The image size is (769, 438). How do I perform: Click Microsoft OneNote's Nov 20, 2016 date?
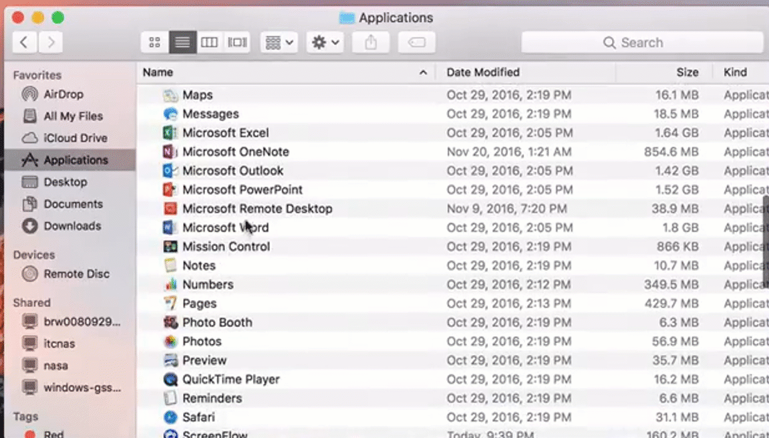(x=509, y=152)
